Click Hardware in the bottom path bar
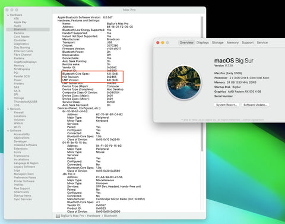Image resolution: width=285 pixels, height=224 pixels. [94, 216]
